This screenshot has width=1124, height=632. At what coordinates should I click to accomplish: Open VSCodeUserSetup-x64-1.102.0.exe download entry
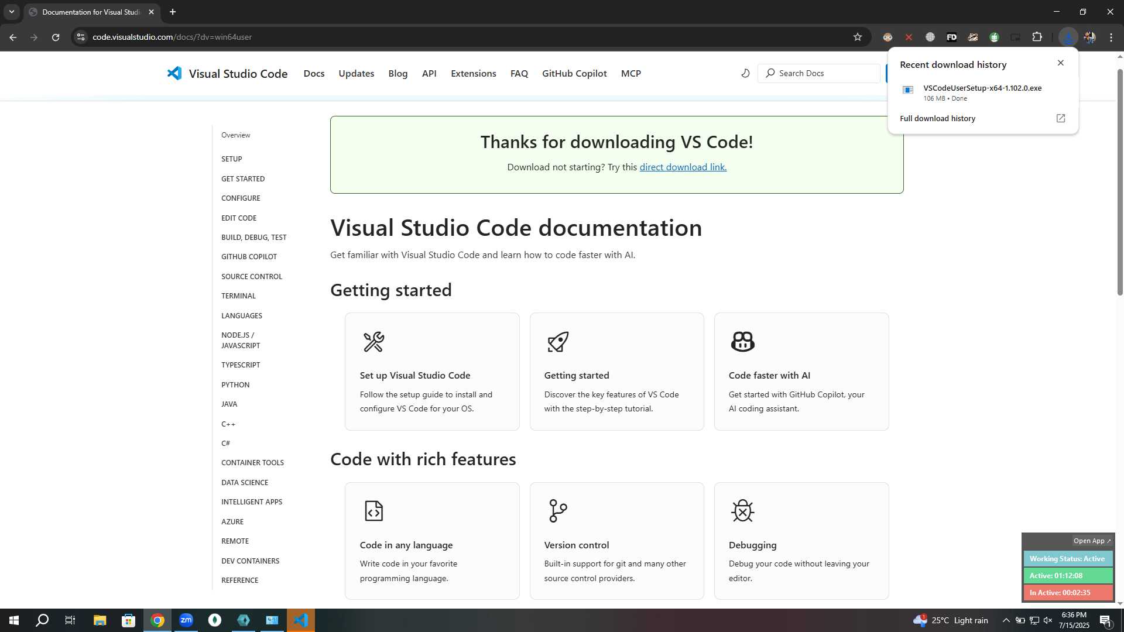coord(982,92)
